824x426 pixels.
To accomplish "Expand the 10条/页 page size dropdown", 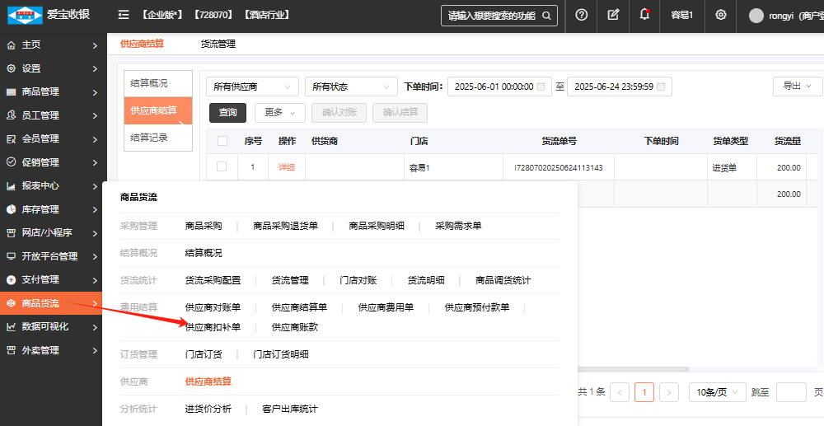I will (717, 392).
